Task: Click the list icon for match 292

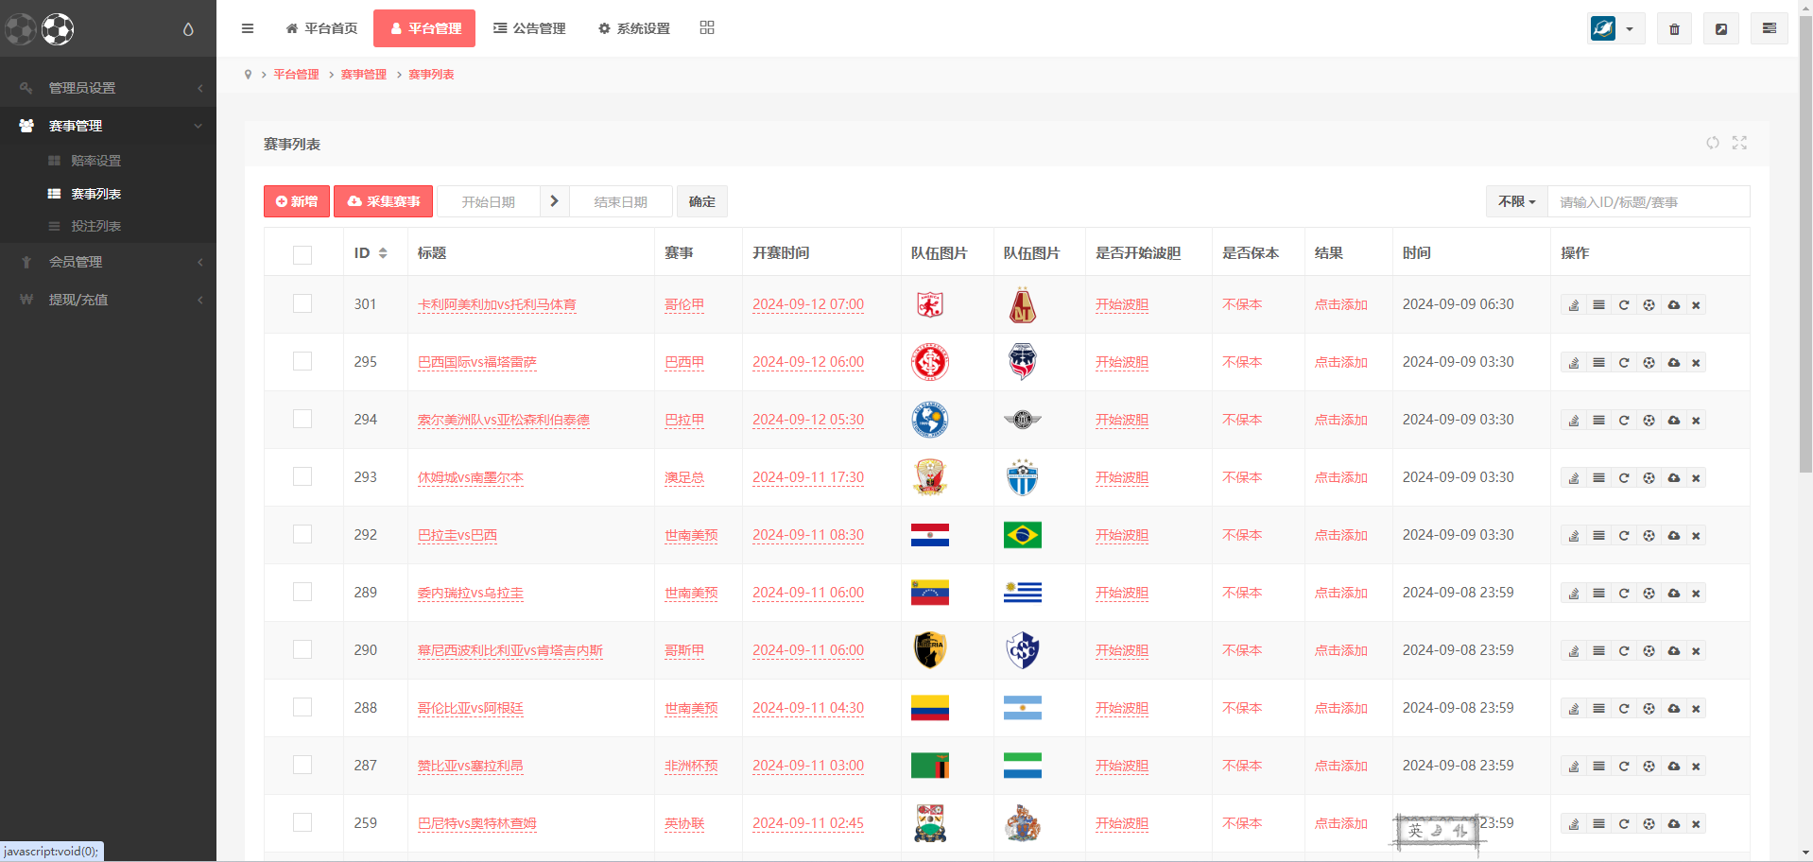Action: pyautogui.click(x=1598, y=536)
